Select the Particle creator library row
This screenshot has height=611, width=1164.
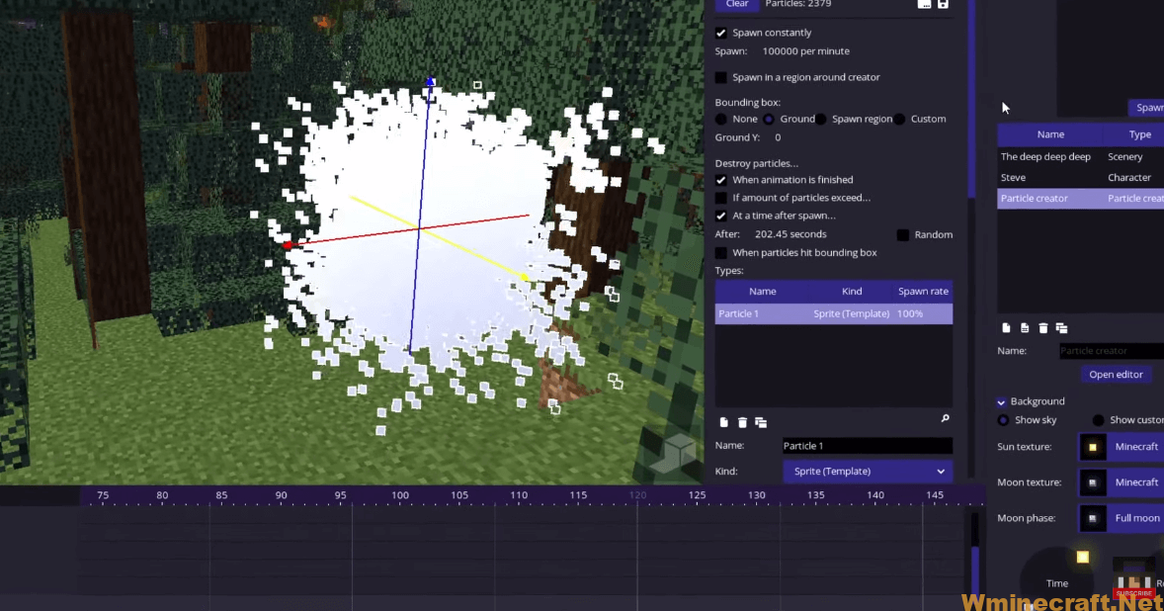[1080, 198]
